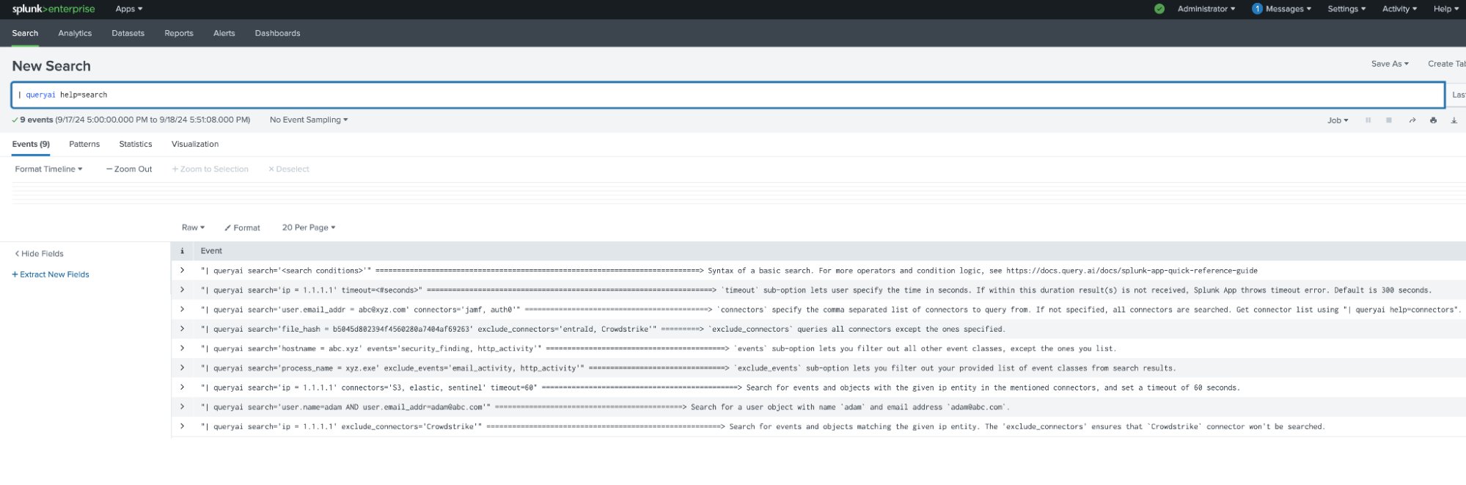Screen dimensions: 1466x485
Task: Click Extract New Fields link
Action: pos(51,274)
